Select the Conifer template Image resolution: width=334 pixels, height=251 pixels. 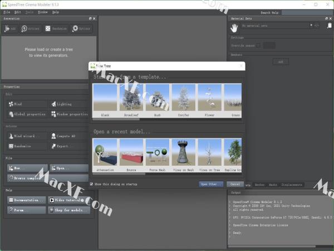[x=184, y=100]
